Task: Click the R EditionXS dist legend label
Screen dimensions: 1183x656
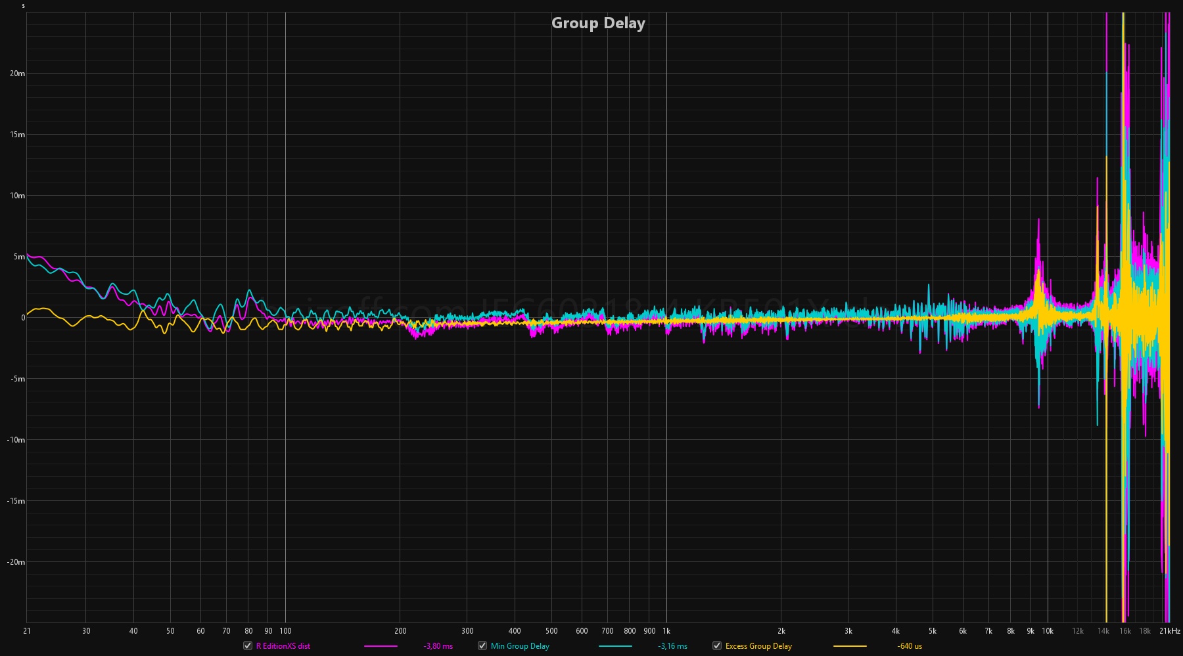Action: tap(283, 646)
